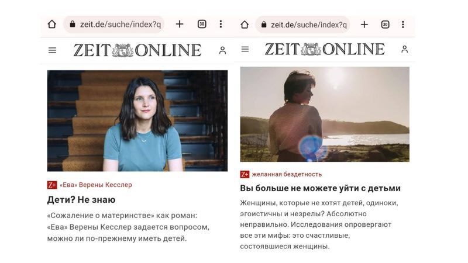This screenshot has height=263, width=468.
Task: Open new tab with plus in right browser
Action: pos(364,25)
